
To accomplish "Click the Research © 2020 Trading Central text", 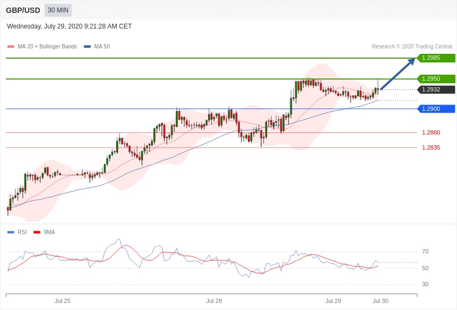I will (x=412, y=46).
